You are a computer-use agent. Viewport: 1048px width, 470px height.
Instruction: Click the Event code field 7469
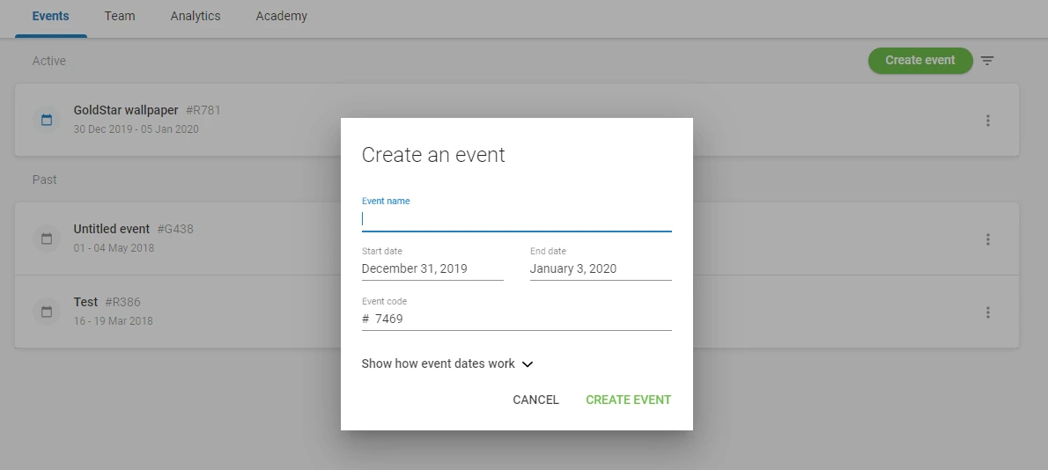click(x=517, y=319)
